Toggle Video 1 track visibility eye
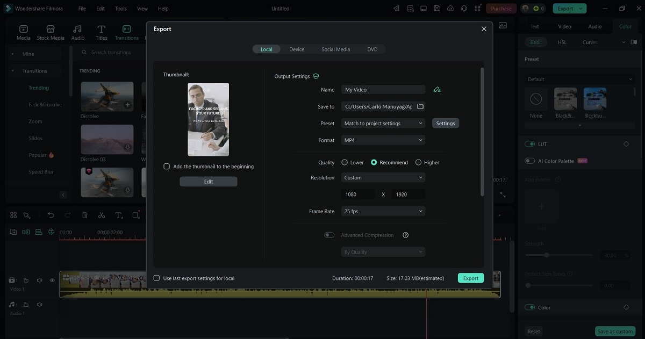Image resolution: width=645 pixels, height=339 pixels. 52,280
